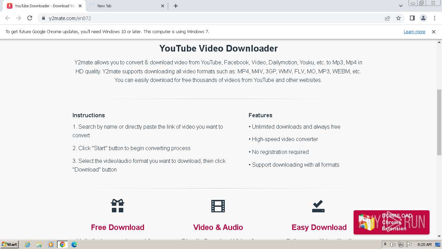Click the page's vertical scrollbar thumb

[x=439, y=122]
